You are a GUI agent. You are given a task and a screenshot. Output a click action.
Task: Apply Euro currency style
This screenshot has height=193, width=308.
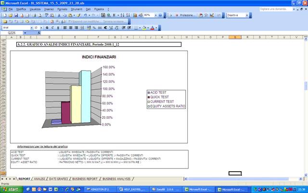(105, 28)
